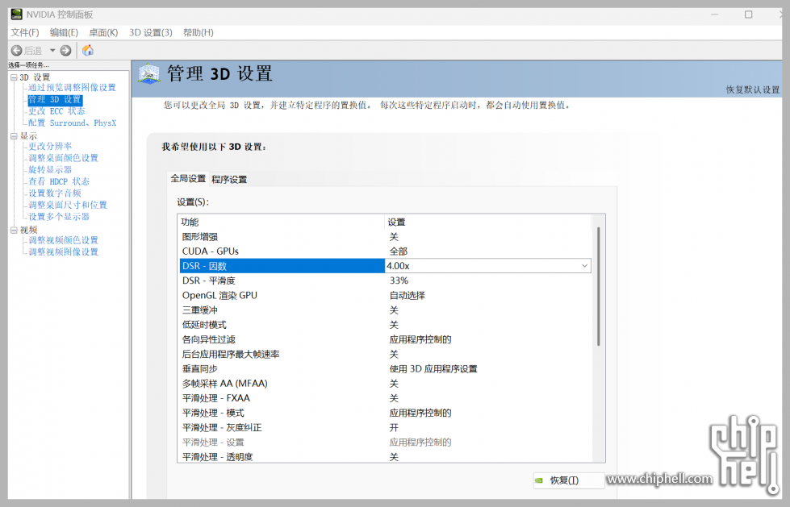The width and height of the screenshot is (790, 507).
Task: Select the 各向异性过滤 setting row
Action: (385, 339)
